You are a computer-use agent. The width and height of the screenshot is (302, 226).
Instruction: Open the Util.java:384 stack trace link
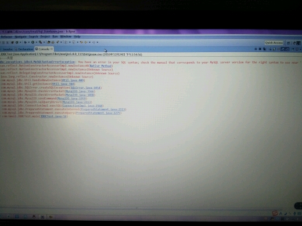[x=63, y=84]
